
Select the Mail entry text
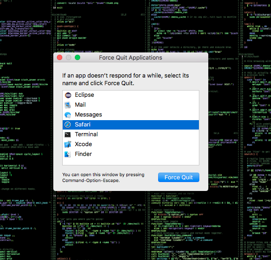80,105
